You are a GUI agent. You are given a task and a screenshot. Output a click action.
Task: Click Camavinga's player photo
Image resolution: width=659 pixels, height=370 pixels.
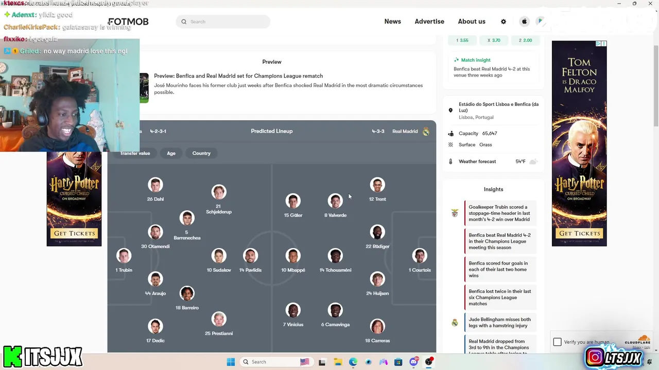coord(335,310)
